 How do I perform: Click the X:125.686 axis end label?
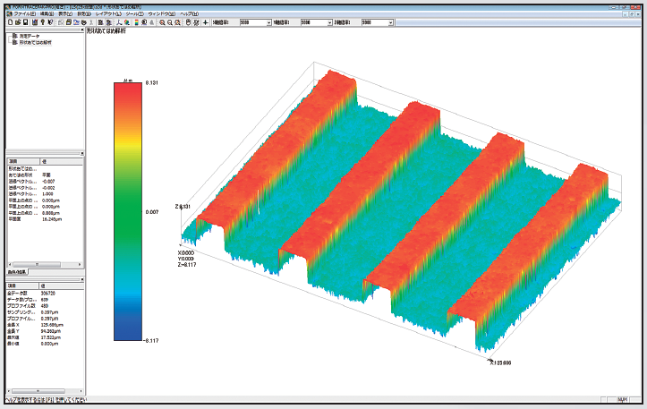point(500,362)
